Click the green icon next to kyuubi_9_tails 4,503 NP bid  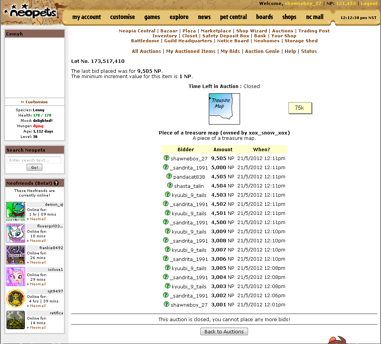pos(168,194)
